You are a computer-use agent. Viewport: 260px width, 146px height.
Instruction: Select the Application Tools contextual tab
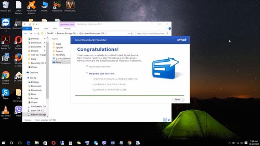(67, 24)
